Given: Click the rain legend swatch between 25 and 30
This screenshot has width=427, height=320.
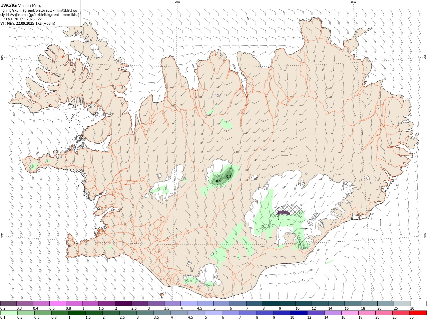Looking at the screenshot, I should pos(400,313).
